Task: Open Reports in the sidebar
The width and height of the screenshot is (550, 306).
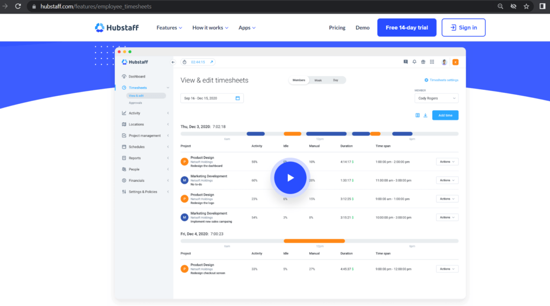Action: pos(132,158)
